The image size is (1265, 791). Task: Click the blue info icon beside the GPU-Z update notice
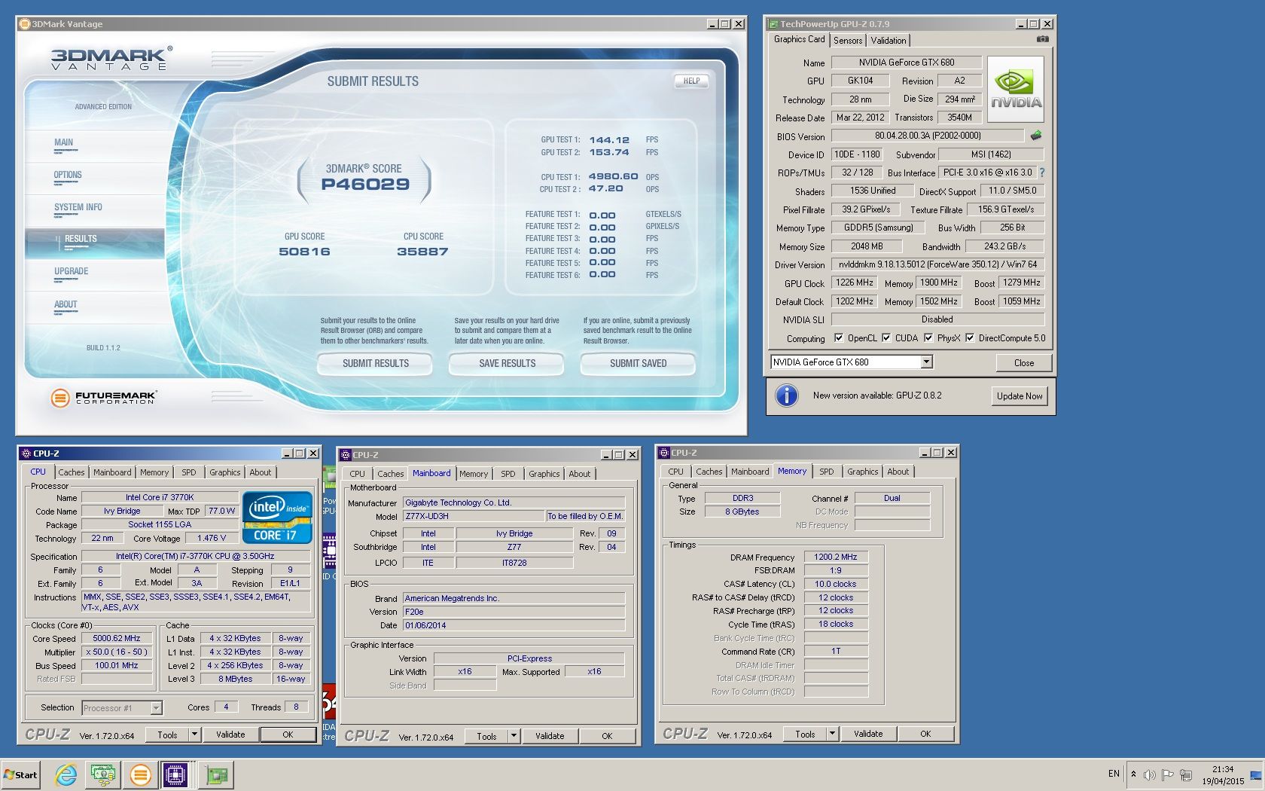click(x=786, y=395)
